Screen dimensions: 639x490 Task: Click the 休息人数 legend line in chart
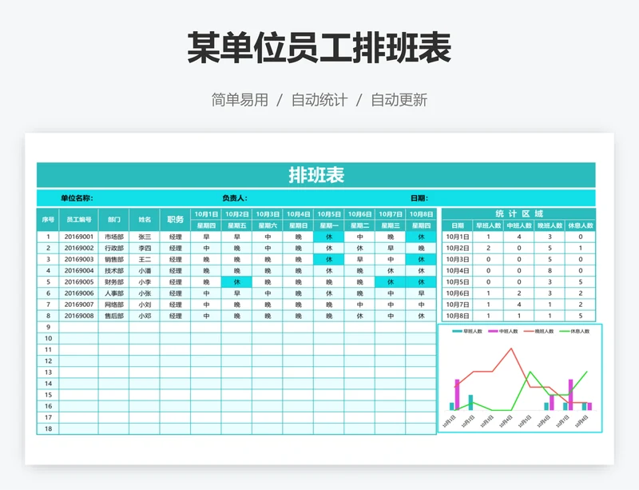565,331
